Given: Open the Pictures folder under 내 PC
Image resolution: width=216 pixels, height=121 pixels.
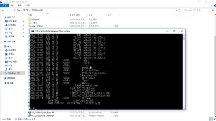Looking at the screenshot, I should tap(9, 66).
